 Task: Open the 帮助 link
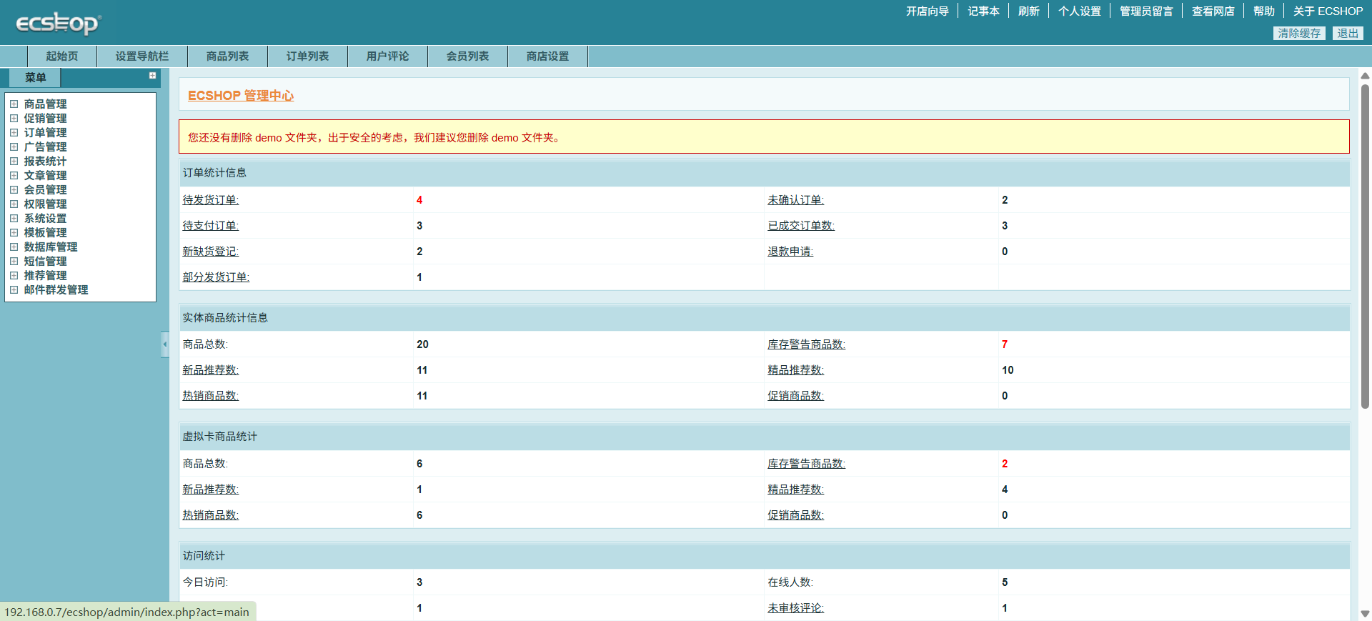(1264, 11)
